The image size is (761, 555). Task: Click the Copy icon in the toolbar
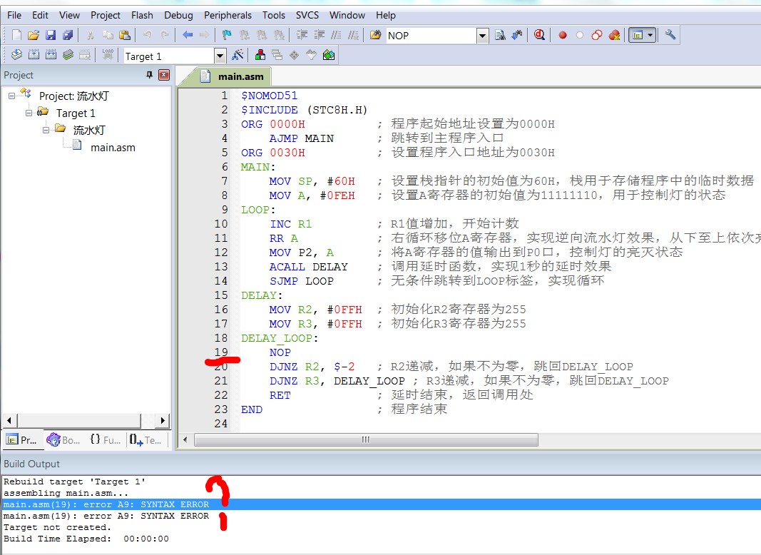coord(108,35)
